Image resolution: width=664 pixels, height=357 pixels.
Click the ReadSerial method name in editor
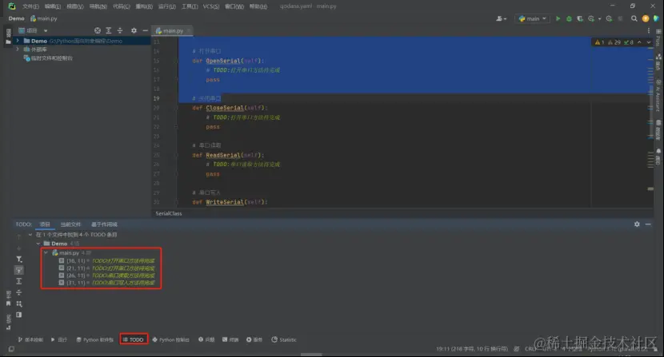(223, 155)
